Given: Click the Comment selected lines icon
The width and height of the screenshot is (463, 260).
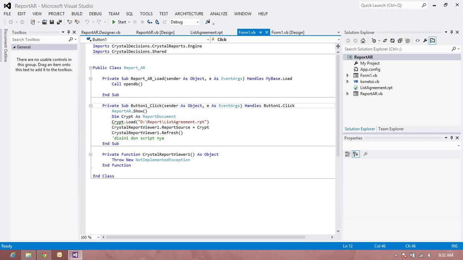Looking at the screenshot, I should coord(69,22).
